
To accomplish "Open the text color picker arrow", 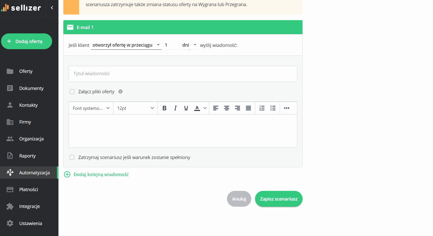I will (x=205, y=108).
